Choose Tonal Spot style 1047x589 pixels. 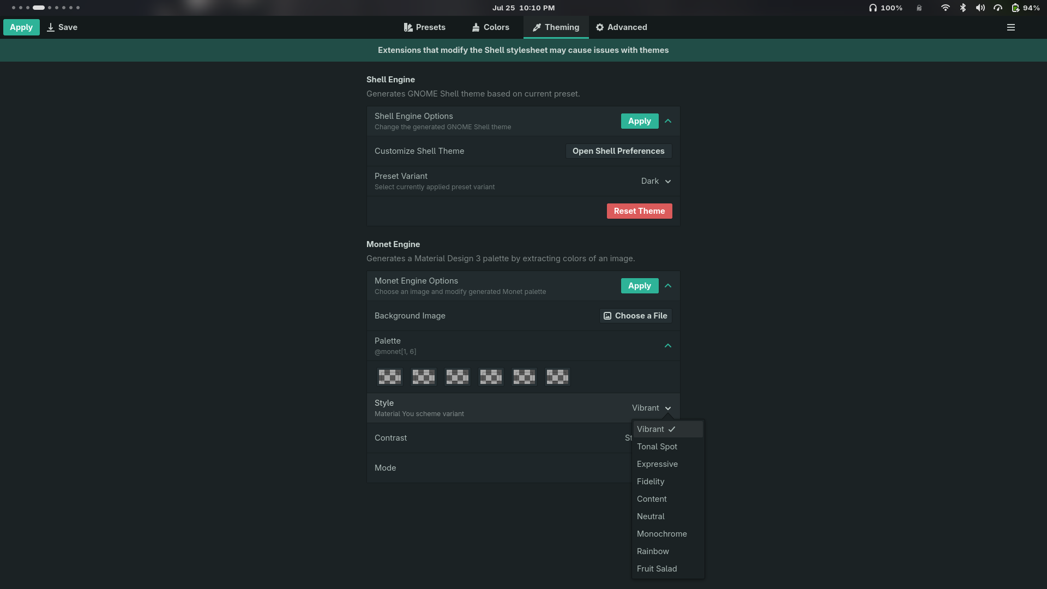point(668,447)
